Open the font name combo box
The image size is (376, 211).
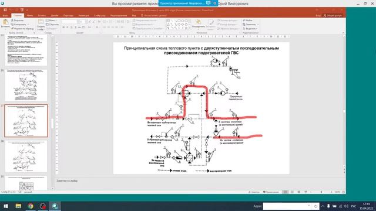pos(69,22)
